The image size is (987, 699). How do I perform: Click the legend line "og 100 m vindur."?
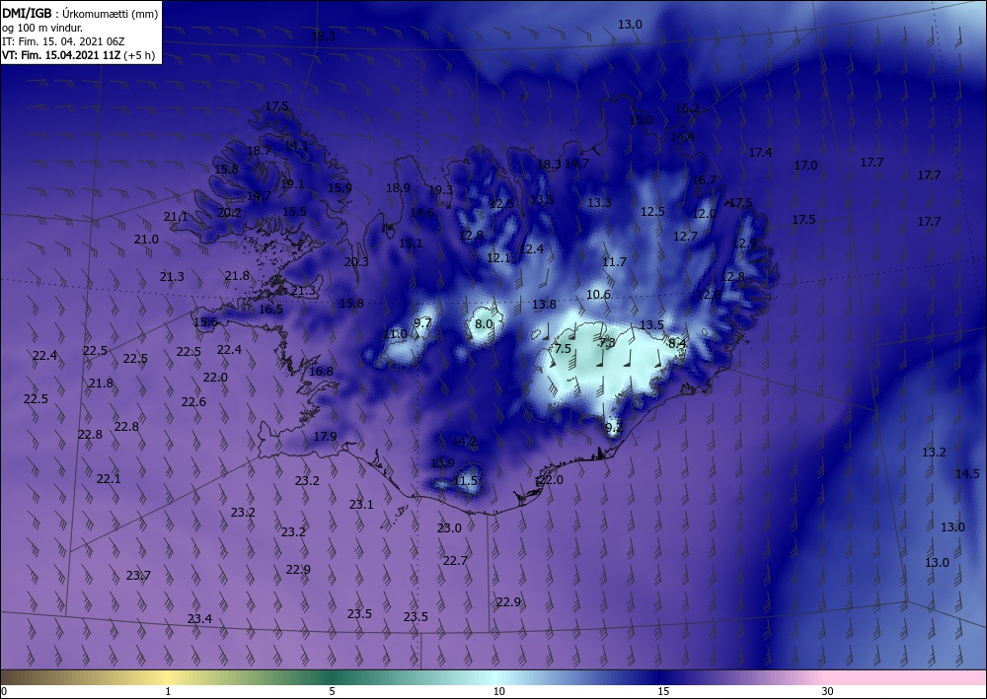(42, 28)
